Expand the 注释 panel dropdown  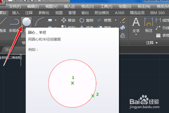click(157, 43)
